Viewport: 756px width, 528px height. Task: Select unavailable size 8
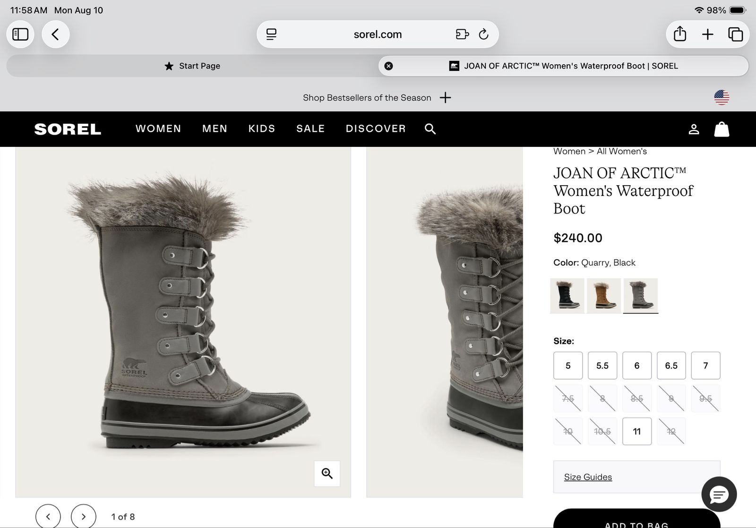point(602,399)
